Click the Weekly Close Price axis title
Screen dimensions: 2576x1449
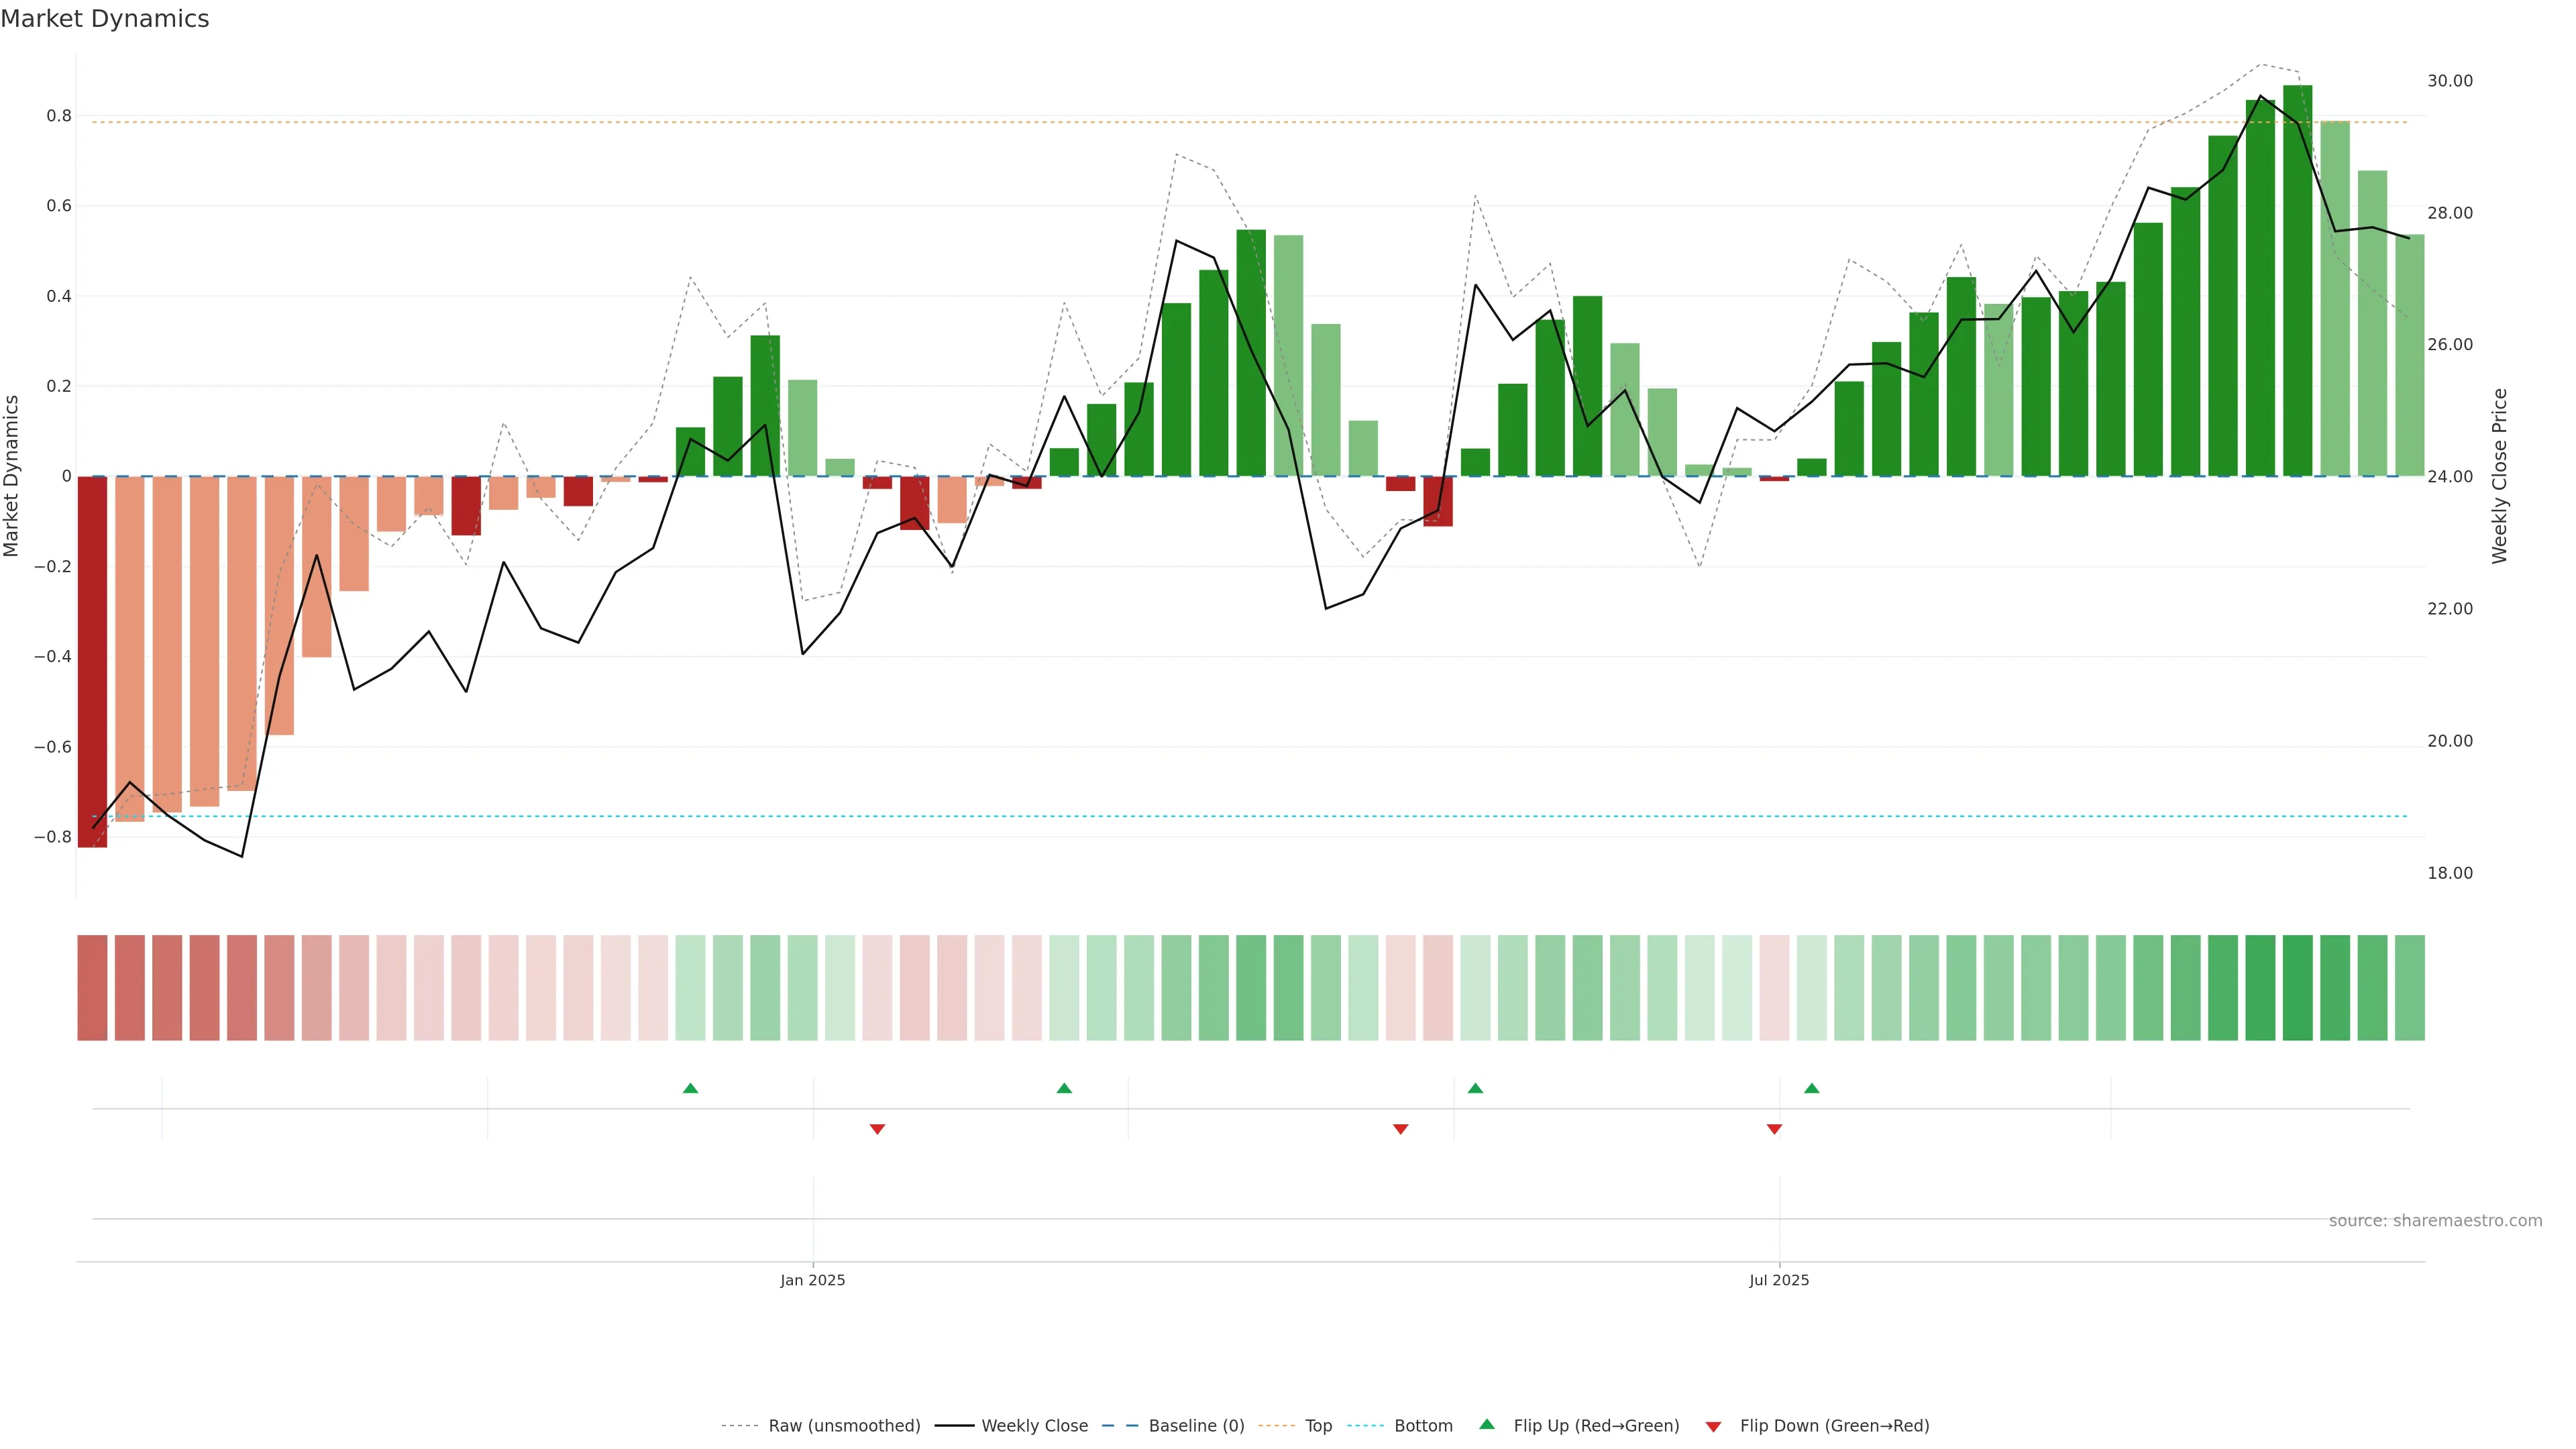pyautogui.click(x=2499, y=476)
